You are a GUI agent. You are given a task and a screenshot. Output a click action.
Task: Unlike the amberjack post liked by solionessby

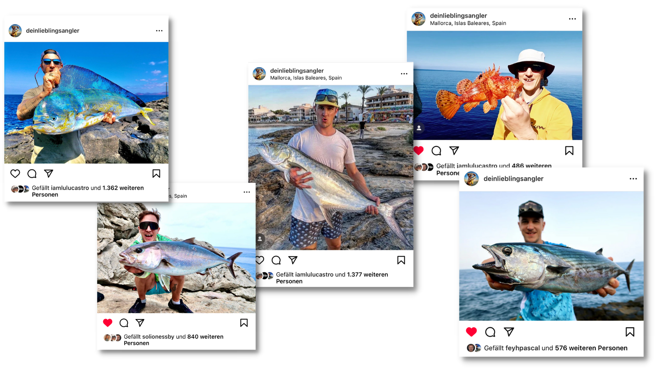click(x=108, y=323)
